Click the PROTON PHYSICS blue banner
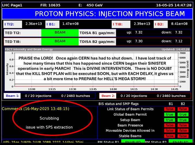The height and width of the screenshot is (145, 195). [x=97, y=14]
